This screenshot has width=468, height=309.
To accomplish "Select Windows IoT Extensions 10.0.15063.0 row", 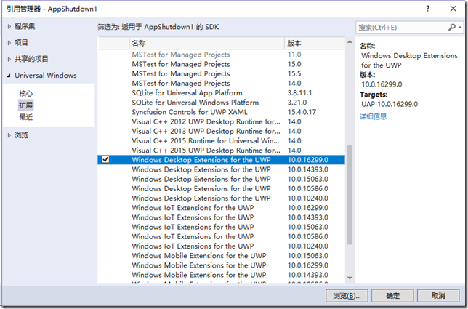I will [x=222, y=227].
